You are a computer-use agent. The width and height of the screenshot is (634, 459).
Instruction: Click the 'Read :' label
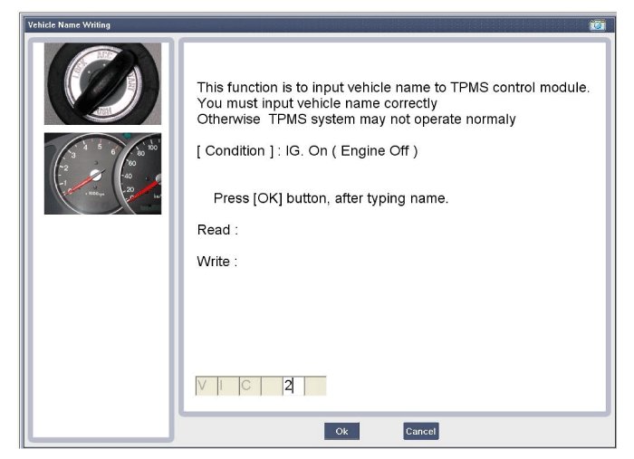pos(217,230)
